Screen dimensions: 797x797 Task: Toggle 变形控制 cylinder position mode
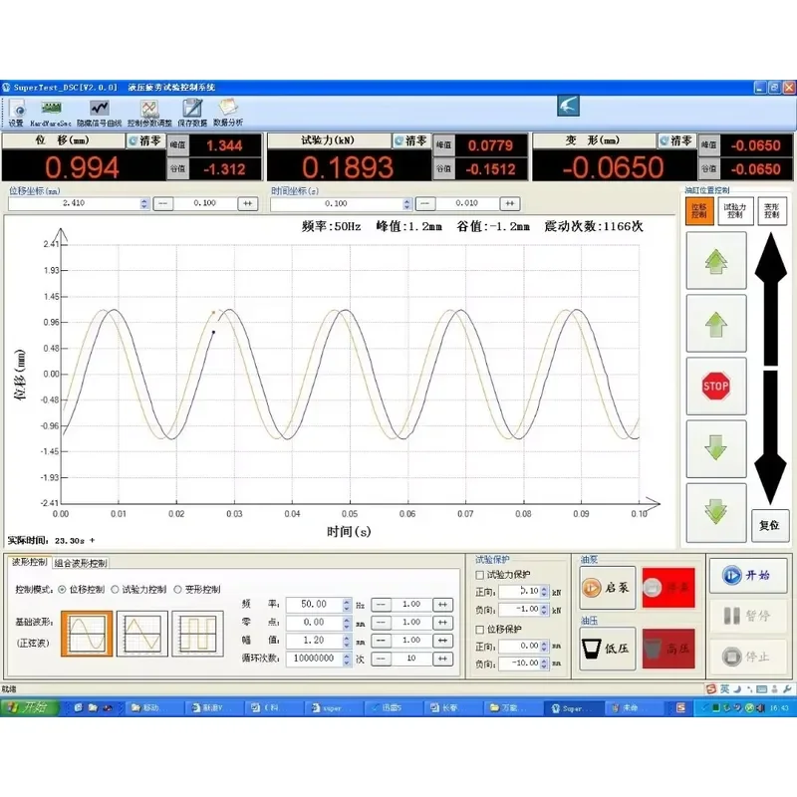[x=771, y=211]
